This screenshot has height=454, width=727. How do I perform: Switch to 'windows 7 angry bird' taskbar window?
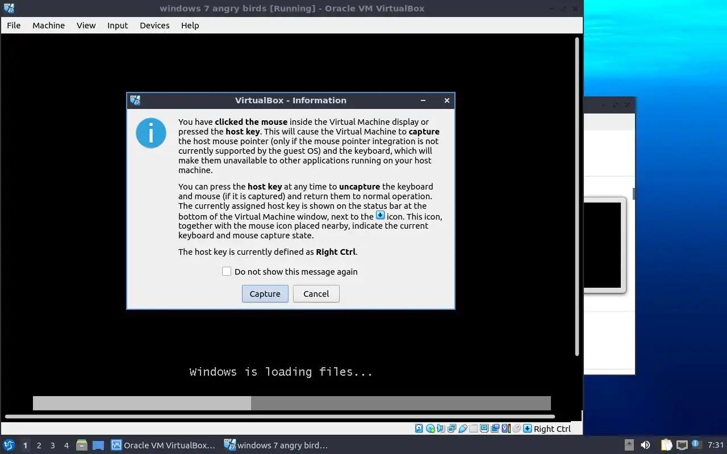(277, 445)
